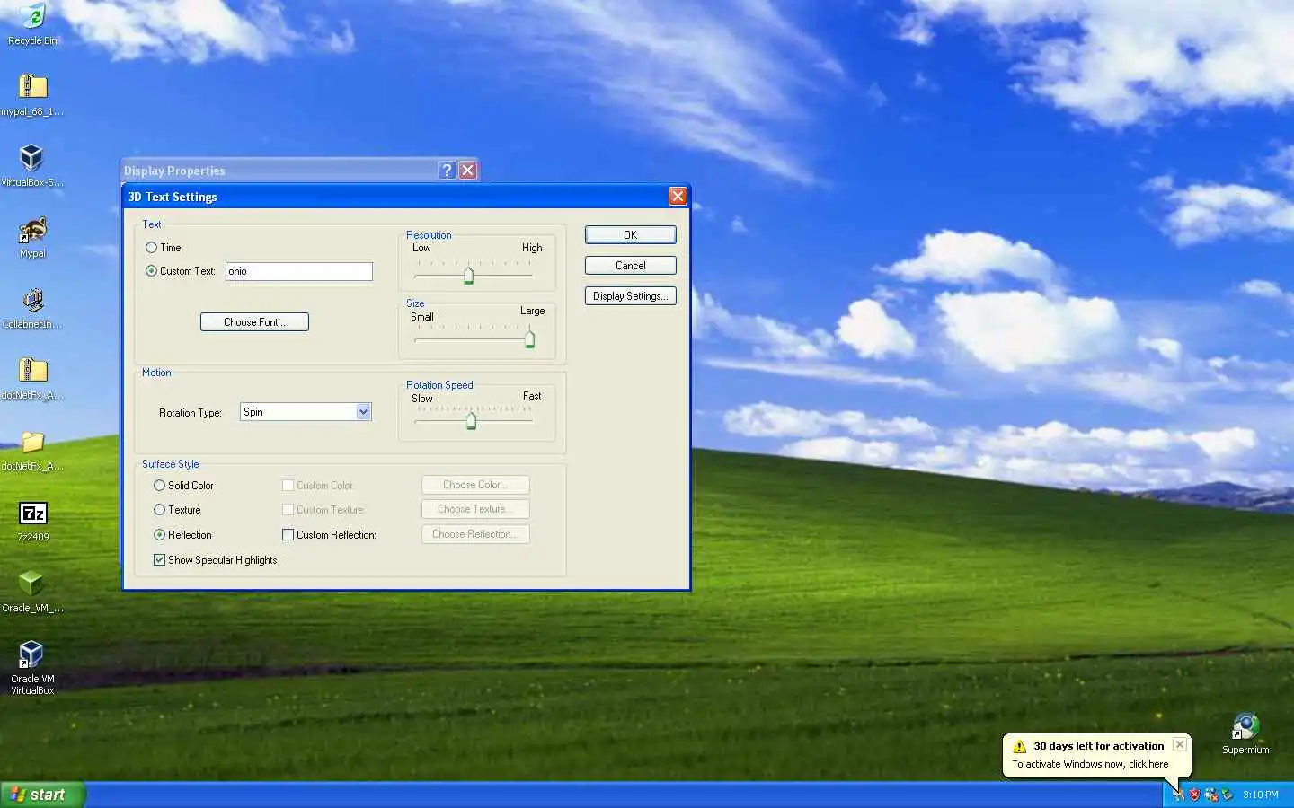Click the activation balloon message text
Screen dimensions: 1294x808
1090,764
